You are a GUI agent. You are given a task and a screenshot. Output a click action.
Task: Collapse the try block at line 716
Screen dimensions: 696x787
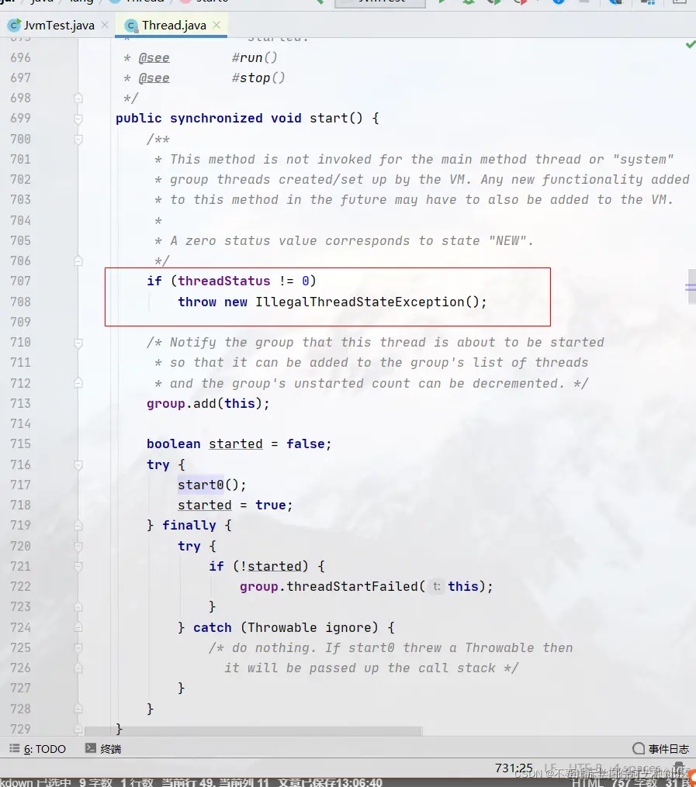click(x=78, y=465)
